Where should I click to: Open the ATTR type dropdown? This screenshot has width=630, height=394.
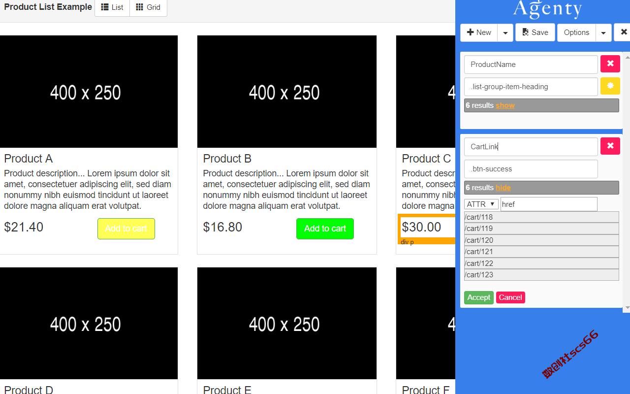(x=481, y=204)
